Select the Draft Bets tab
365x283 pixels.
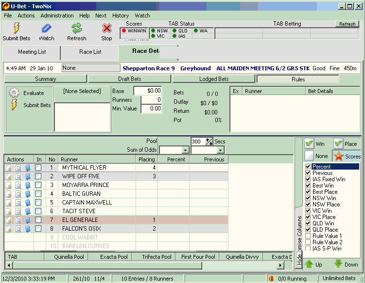(129, 79)
